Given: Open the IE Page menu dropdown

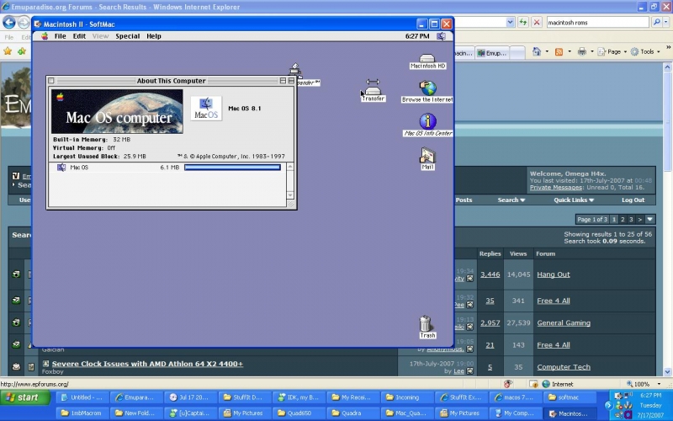Looking at the screenshot, I should pos(612,51).
